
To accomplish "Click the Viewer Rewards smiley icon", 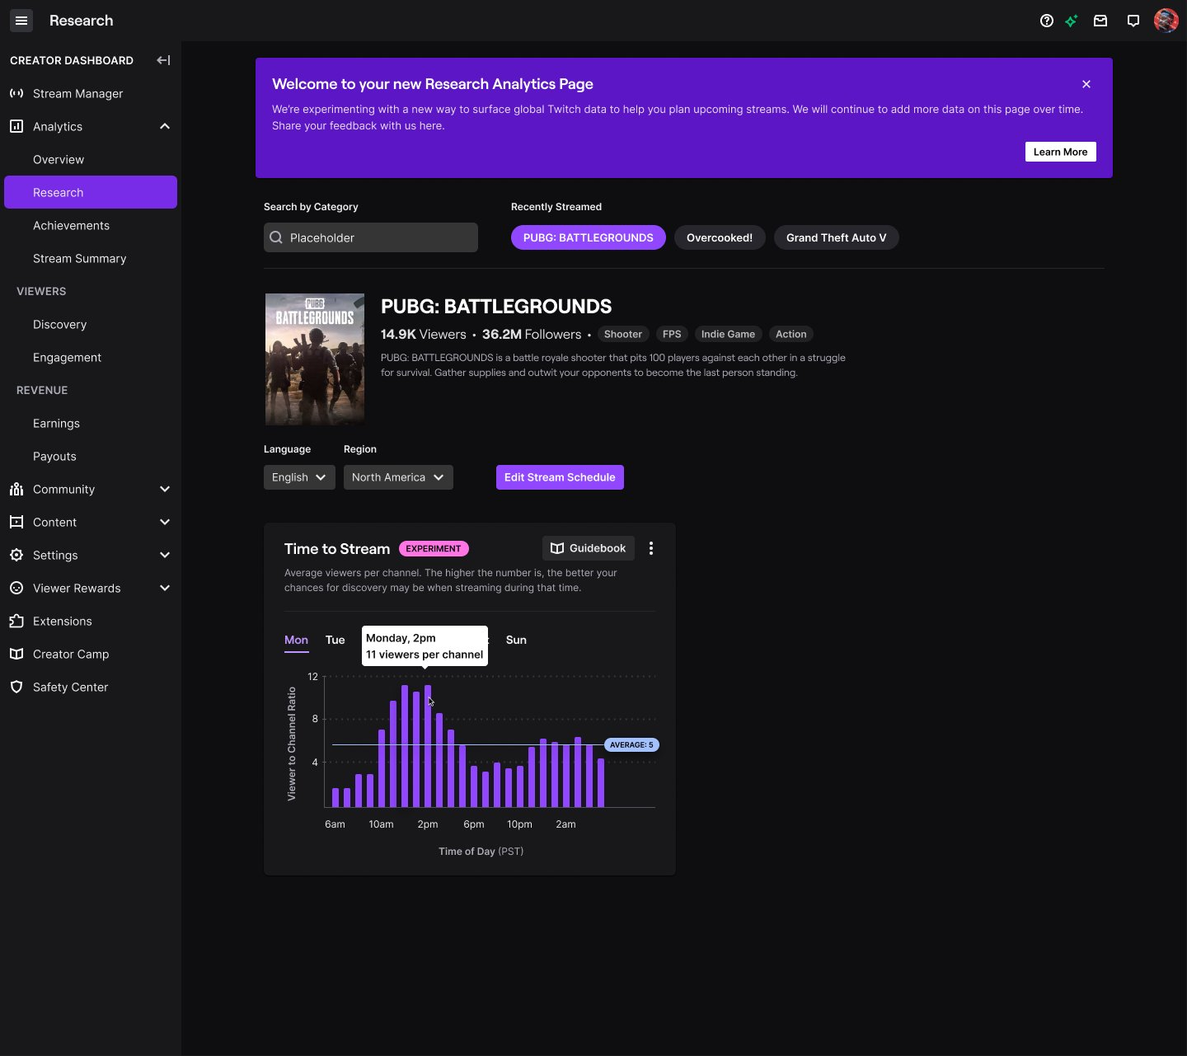I will 16,588.
